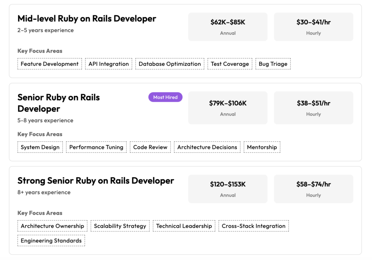
Task: Click the Test Coverage tag
Action: click(x=230, y=64)
